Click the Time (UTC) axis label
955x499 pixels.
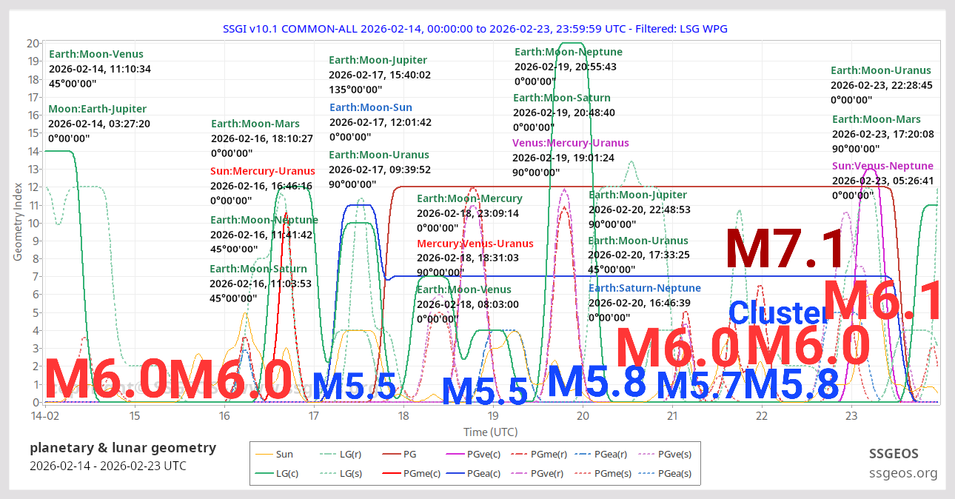[491, 432]
